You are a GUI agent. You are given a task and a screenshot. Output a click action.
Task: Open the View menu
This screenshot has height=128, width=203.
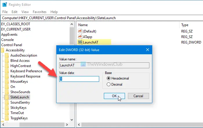[25, 12]
